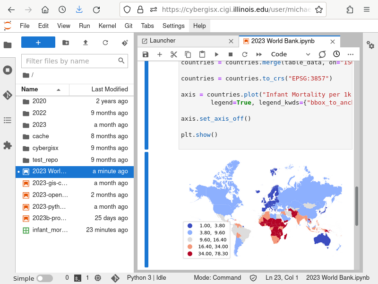Restart the kernel from the toolbar
This screenshot has height=284, width=378.
click(x=245, y=54)
